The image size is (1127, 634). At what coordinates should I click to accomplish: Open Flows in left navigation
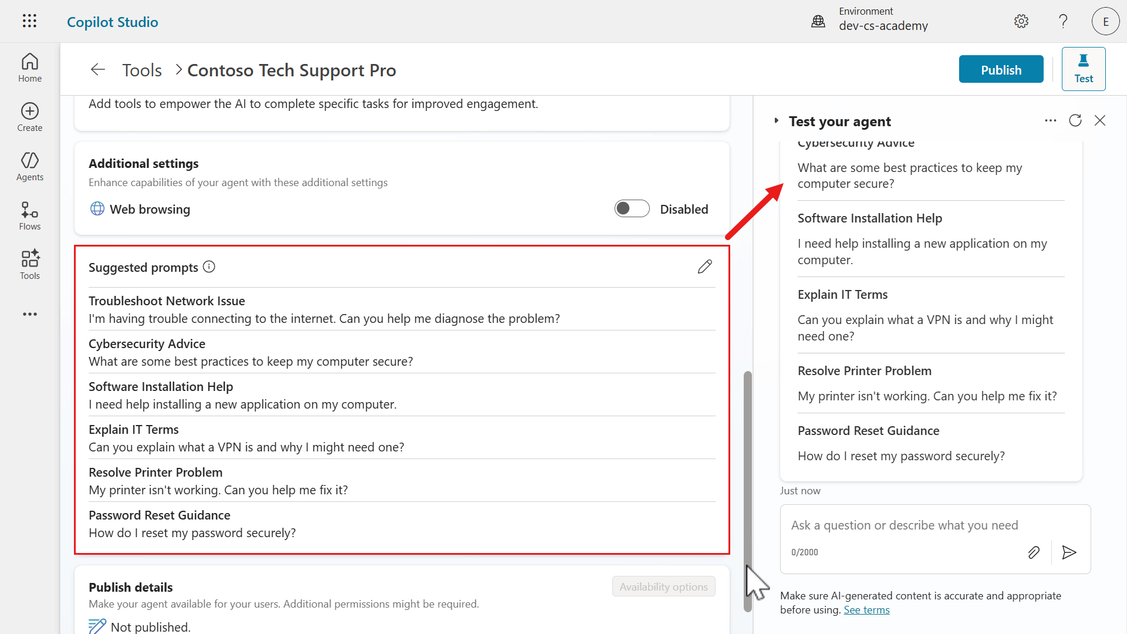click(29, 216)
